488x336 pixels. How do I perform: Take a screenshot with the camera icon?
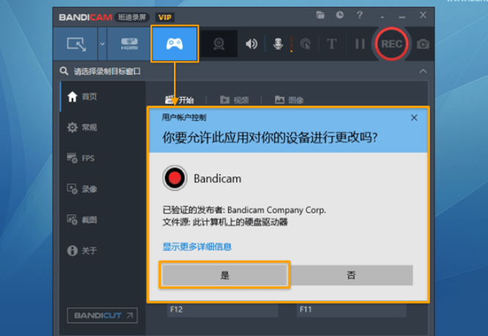423,44
